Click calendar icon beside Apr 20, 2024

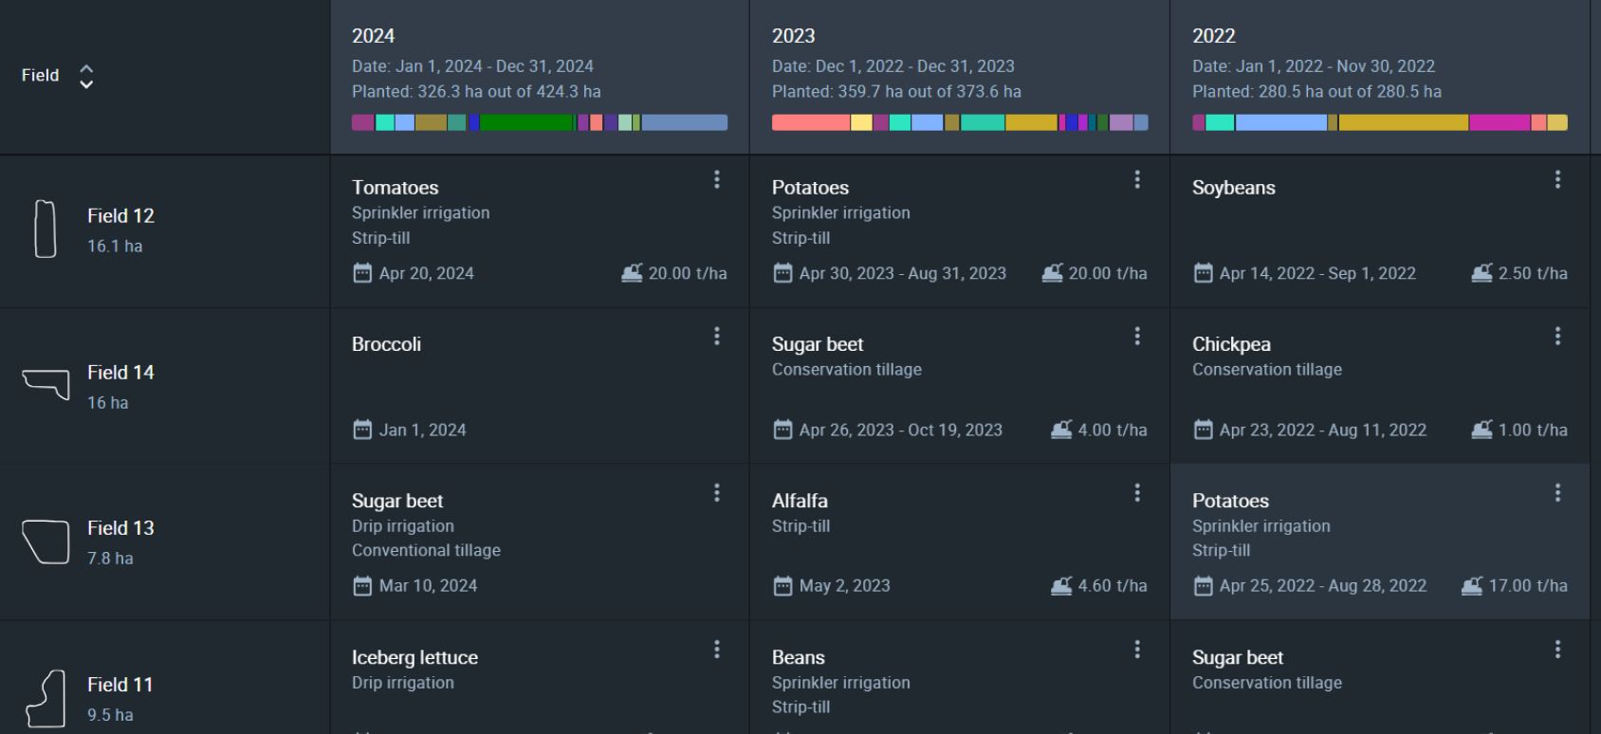[362, 273]
